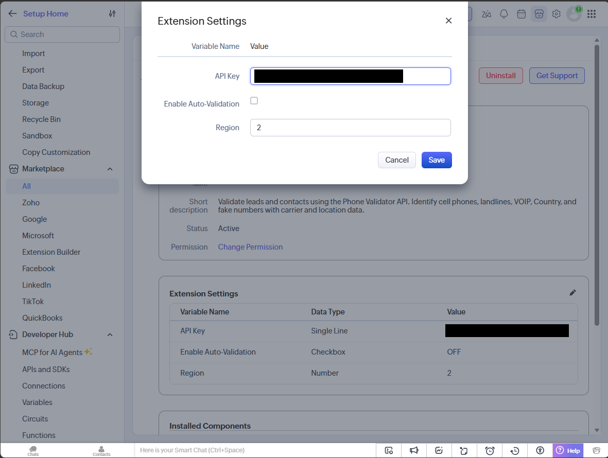Open Copy Customization
608x458 pixels.
(56, 152)
